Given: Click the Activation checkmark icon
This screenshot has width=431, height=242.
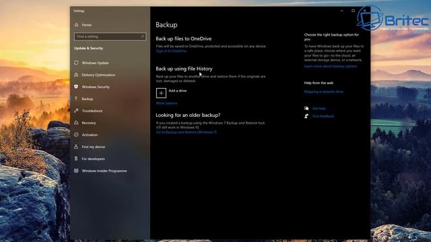Looking at the screenshot, I should 76,134.
